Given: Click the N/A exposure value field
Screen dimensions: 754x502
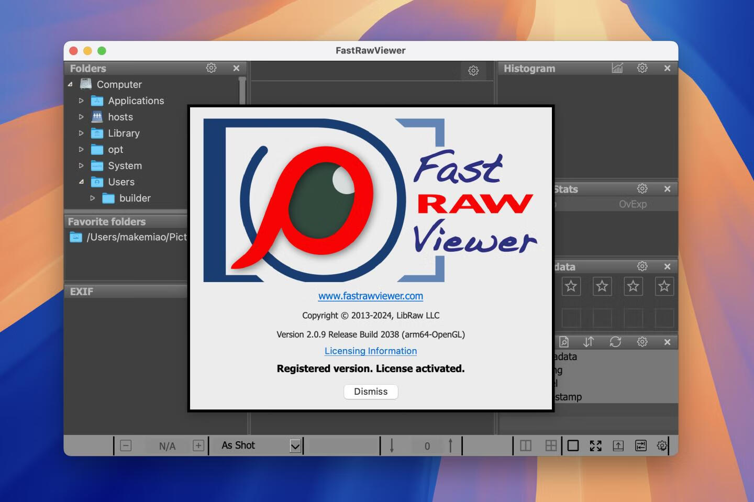Looking at the screenshot, I should pos(167,446).
